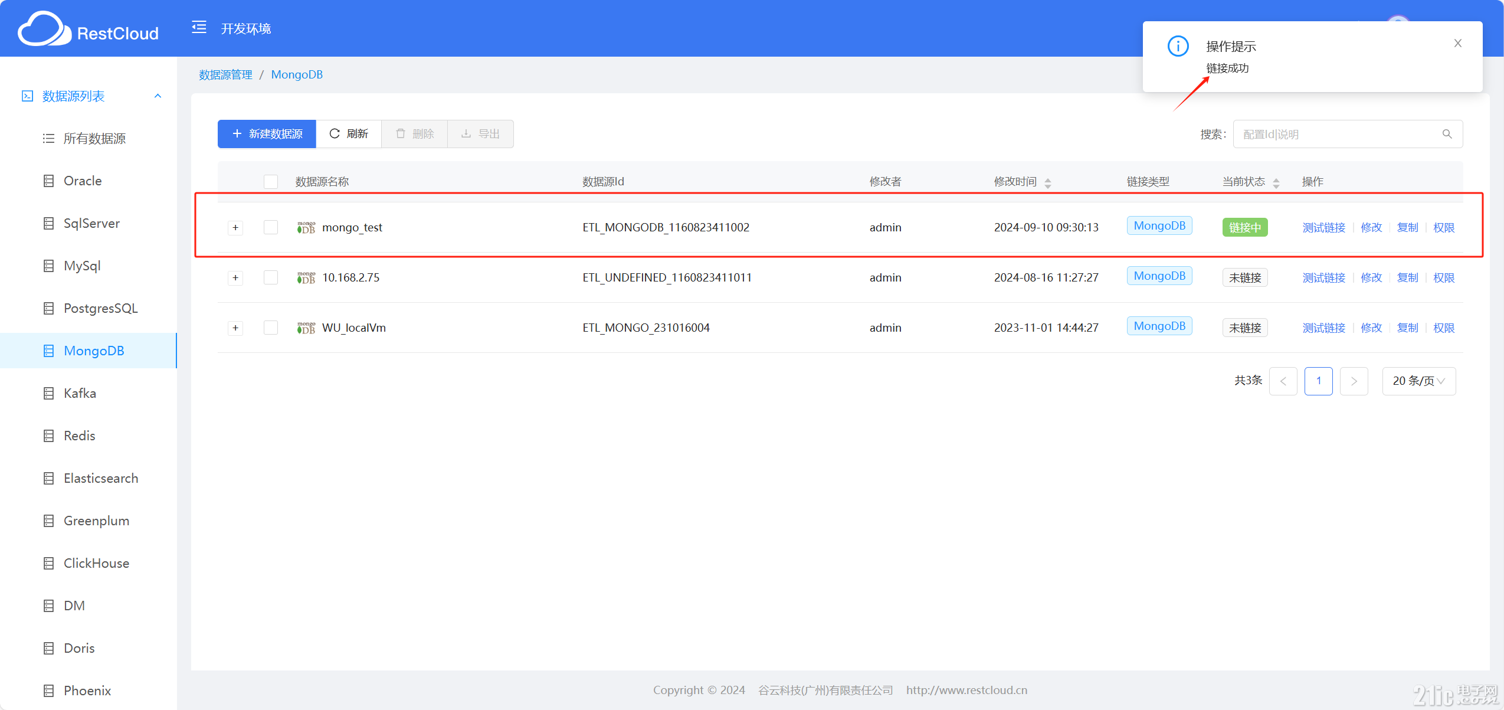Click the database icon next to Oracle
Screen dimensions: 1504x710
[48, 181]
